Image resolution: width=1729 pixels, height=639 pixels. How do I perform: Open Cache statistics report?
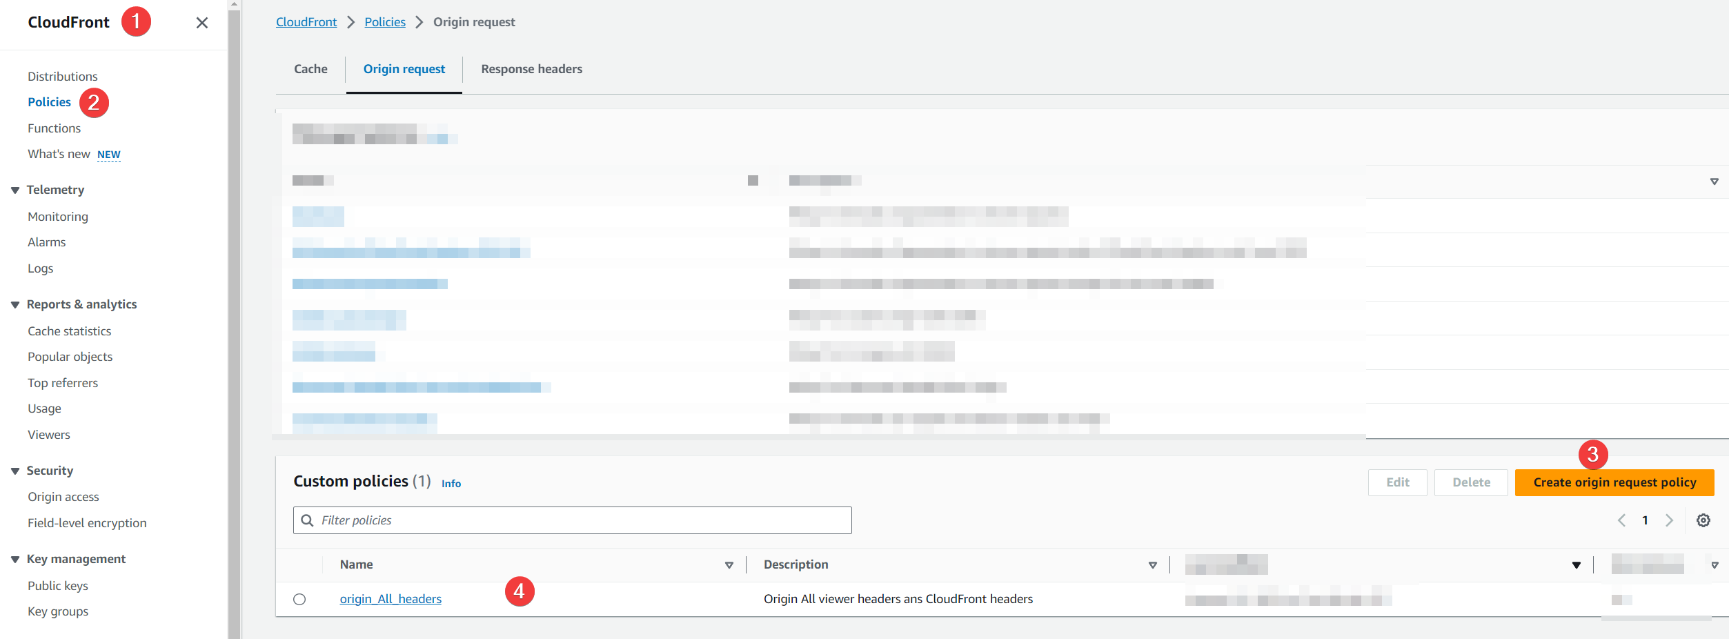tap(69, 331)
